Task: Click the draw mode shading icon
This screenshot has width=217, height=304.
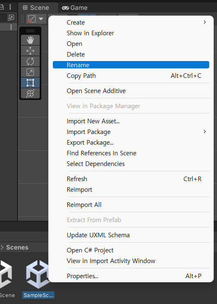Action: tap(32, 19)
